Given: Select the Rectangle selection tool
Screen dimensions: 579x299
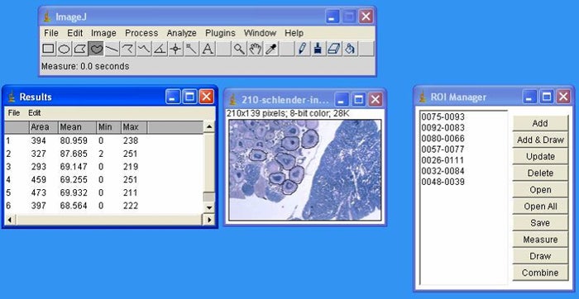Looking at the screenshot, I should (x=48, y=49).
